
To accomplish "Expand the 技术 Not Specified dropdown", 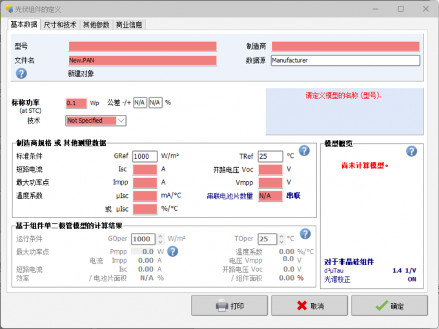I will 121,121.
